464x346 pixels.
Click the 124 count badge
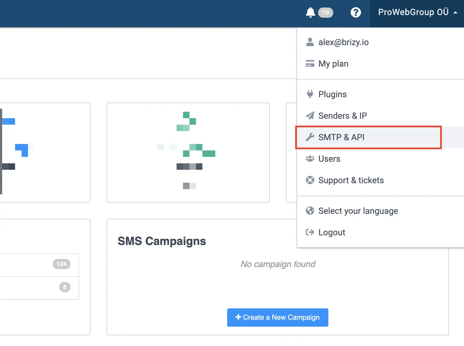click(x=62, y=264)
